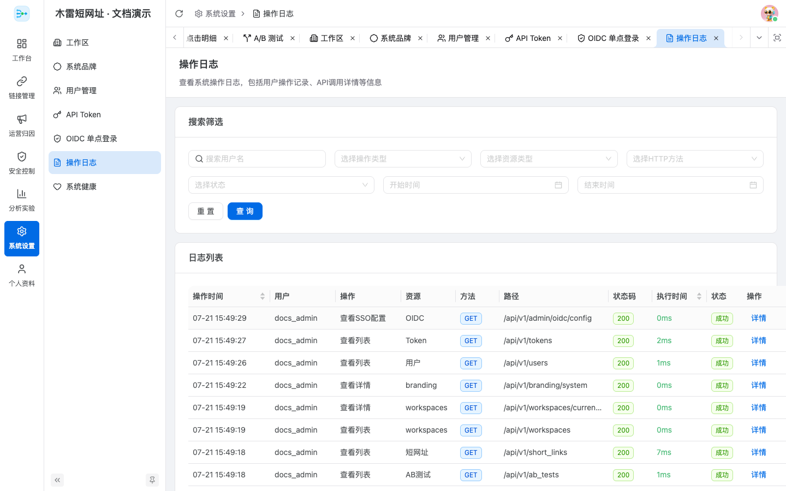Open 选择HTTP方法 dropdown
786x491 pixels.
(x=695, y=159)
